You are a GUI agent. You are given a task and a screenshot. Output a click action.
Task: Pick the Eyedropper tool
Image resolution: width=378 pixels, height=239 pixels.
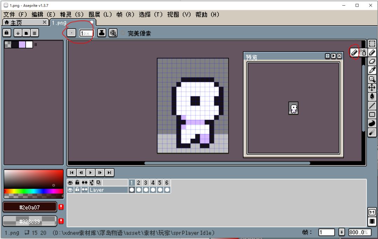[372, 70]
